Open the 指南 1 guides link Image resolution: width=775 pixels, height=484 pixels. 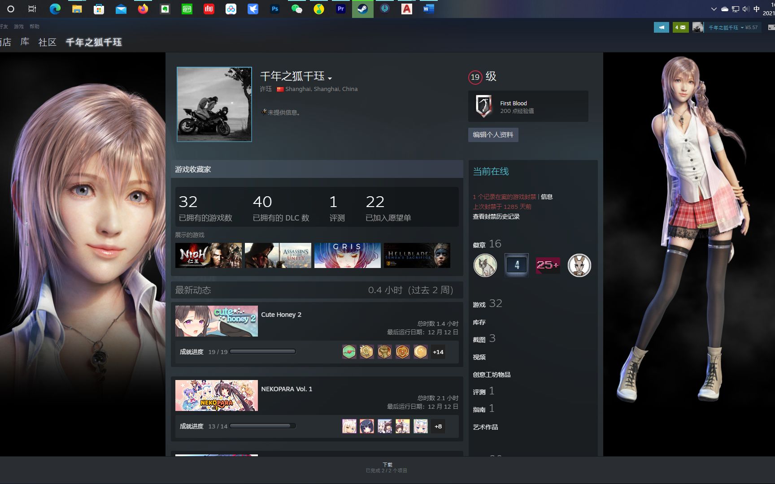point(483,409)
